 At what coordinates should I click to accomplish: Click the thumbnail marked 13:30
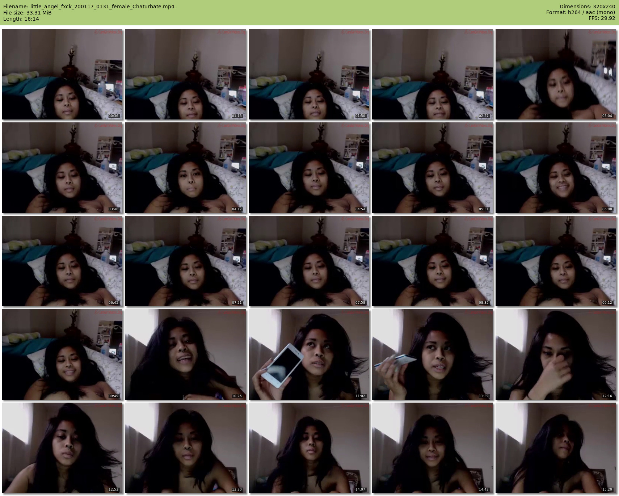pyautogui.click(x=186, y=448)
